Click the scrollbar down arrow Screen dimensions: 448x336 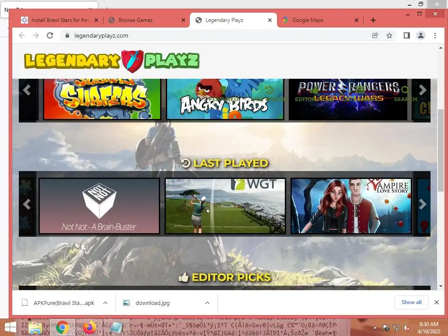click(441, 286)
